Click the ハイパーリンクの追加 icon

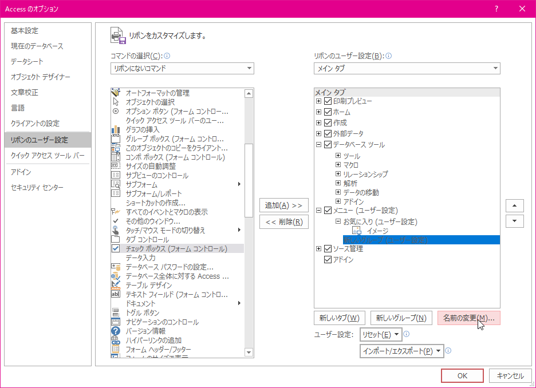point(116,340)
